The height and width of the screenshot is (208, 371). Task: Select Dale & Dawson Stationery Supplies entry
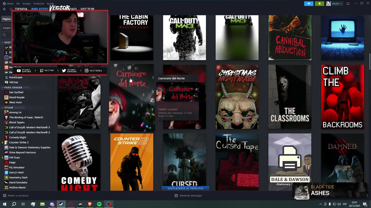point(30,147)
